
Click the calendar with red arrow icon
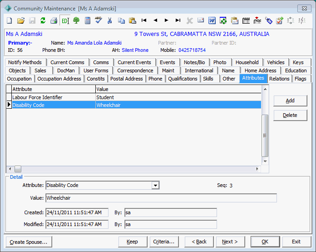click(x=257, y=20)
